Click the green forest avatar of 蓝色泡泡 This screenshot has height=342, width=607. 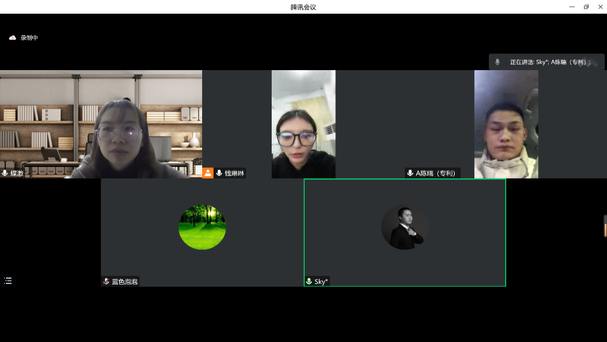202,227
